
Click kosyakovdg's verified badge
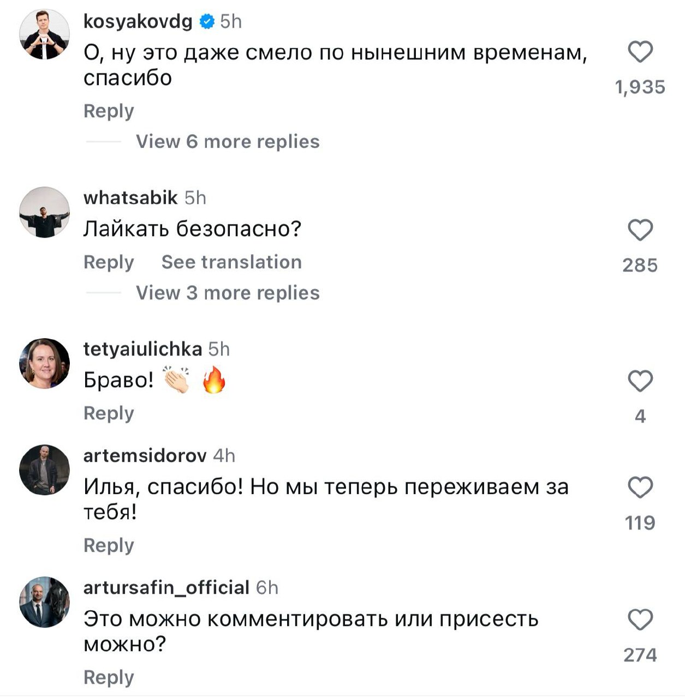(x=206, y=22)
